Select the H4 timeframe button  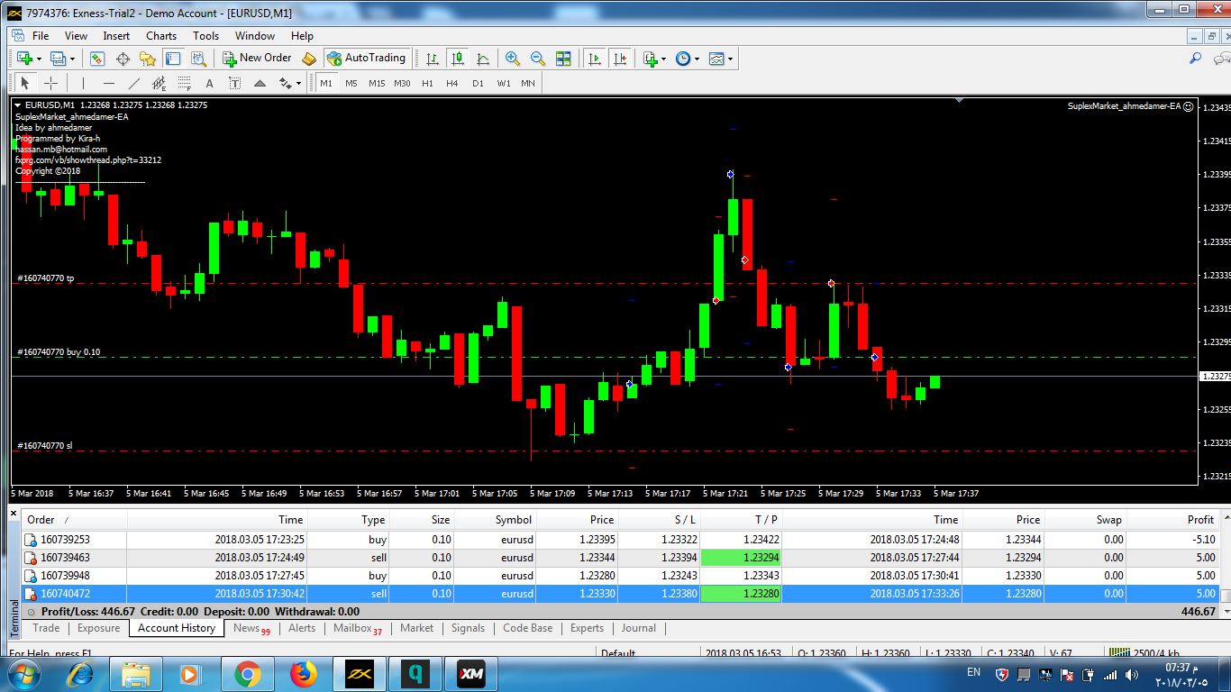[452, 83]
